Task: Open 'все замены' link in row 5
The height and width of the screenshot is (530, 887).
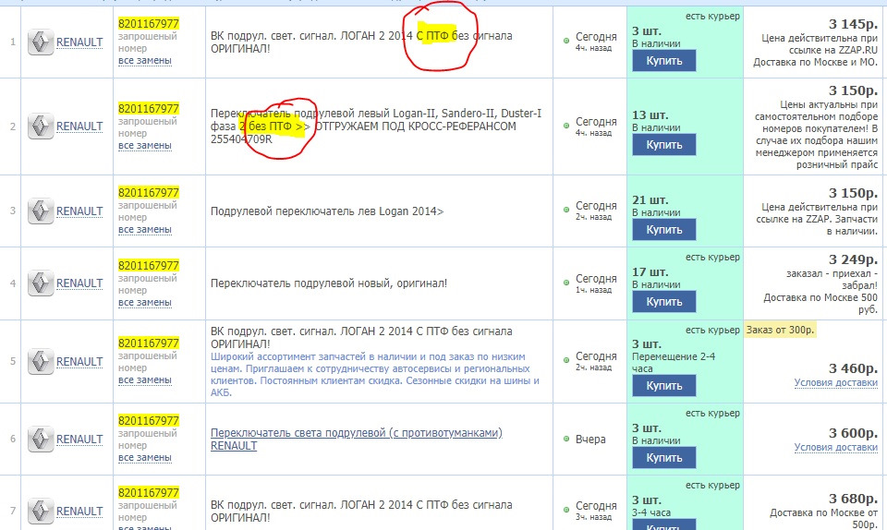Action: (x=145, y=380)
